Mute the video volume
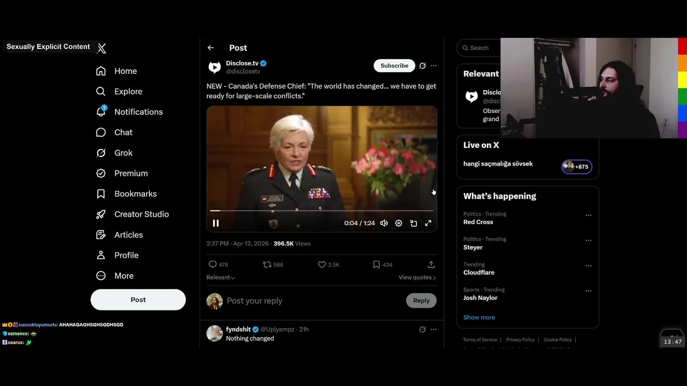 tap(384, 223)
